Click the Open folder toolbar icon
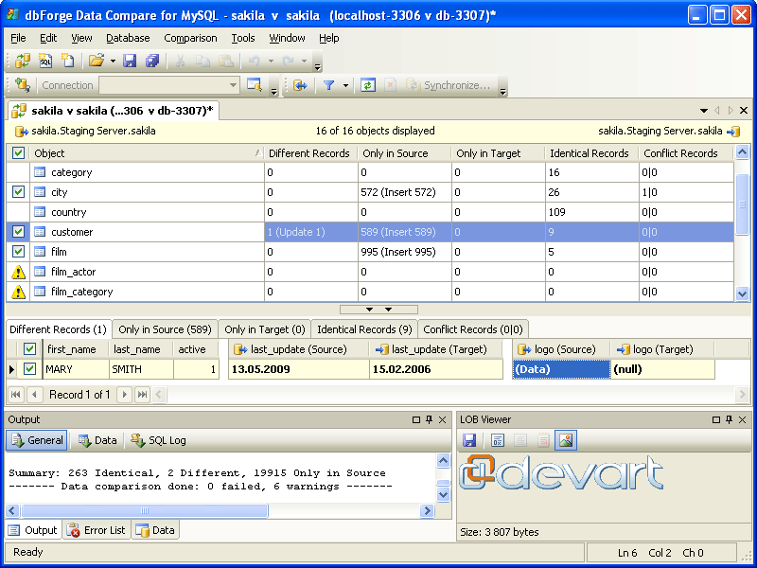 97,61
